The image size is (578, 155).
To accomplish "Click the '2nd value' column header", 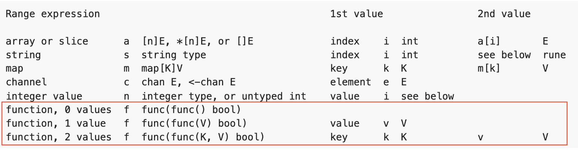I will coord(504,14).
